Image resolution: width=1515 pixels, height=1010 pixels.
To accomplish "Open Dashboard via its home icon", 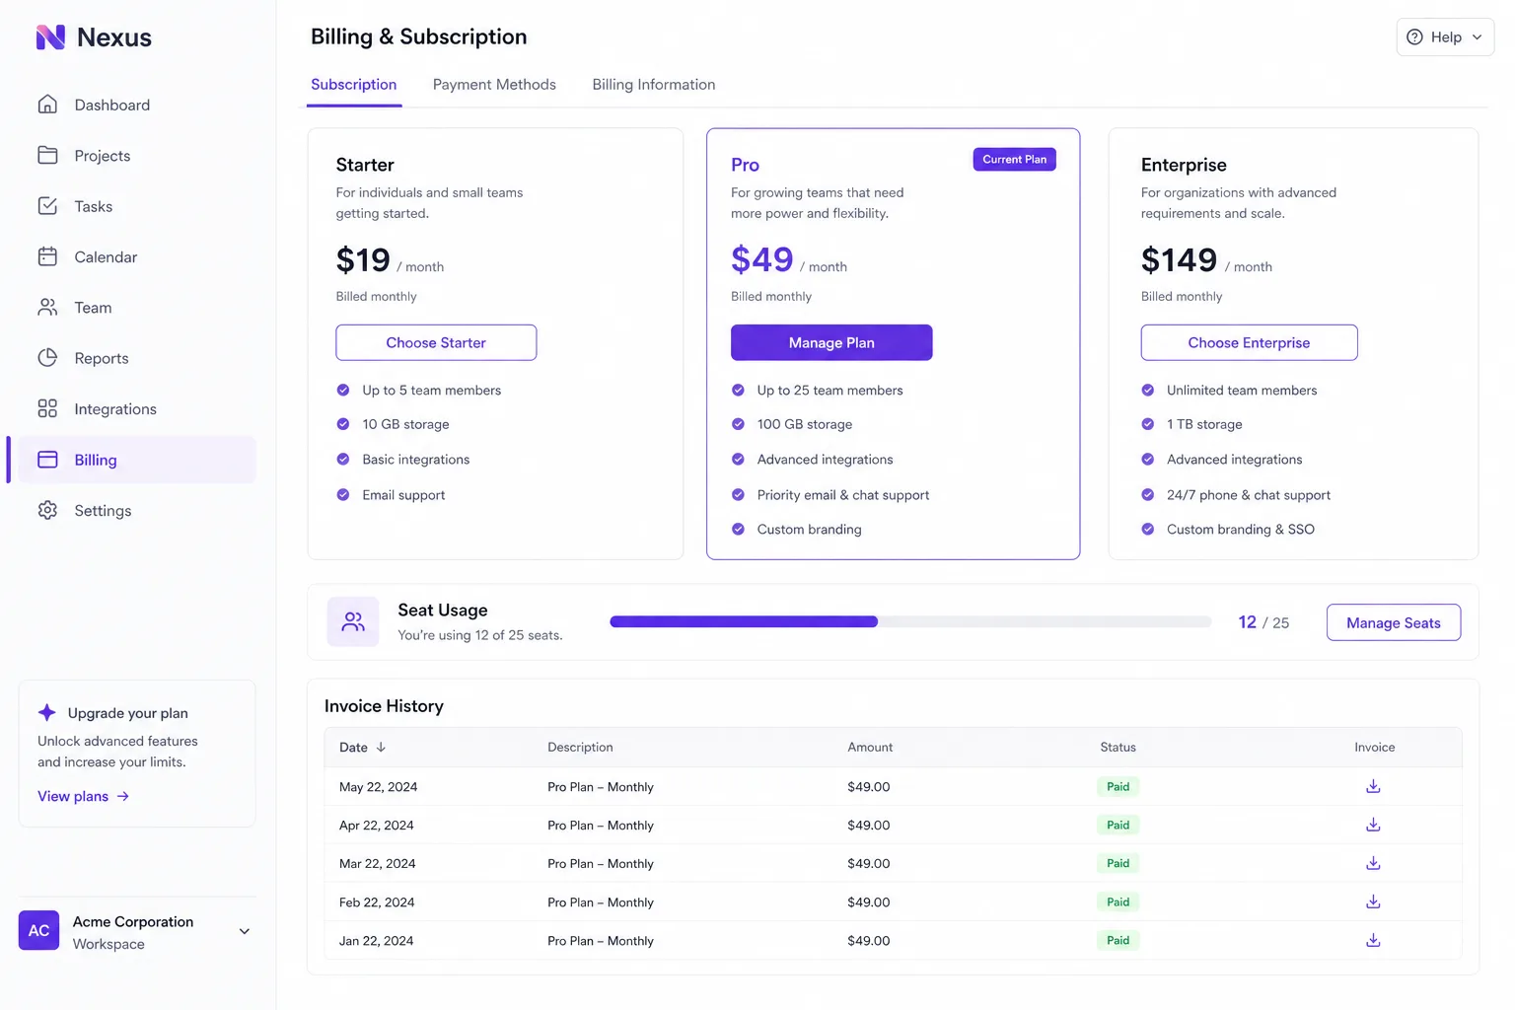I will point(47,105).
